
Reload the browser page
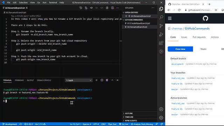point(179,10)
